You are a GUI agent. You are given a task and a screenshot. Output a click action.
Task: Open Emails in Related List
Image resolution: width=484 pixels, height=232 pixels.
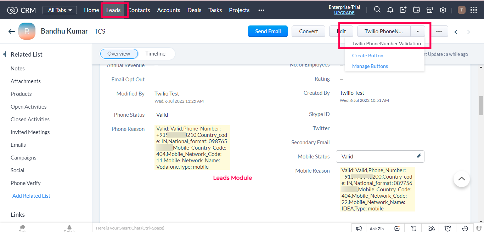pos(18,145)
